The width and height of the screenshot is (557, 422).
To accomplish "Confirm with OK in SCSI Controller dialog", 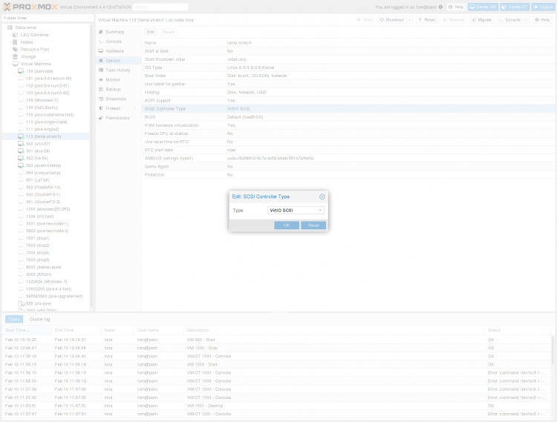I will coord(287,225).
